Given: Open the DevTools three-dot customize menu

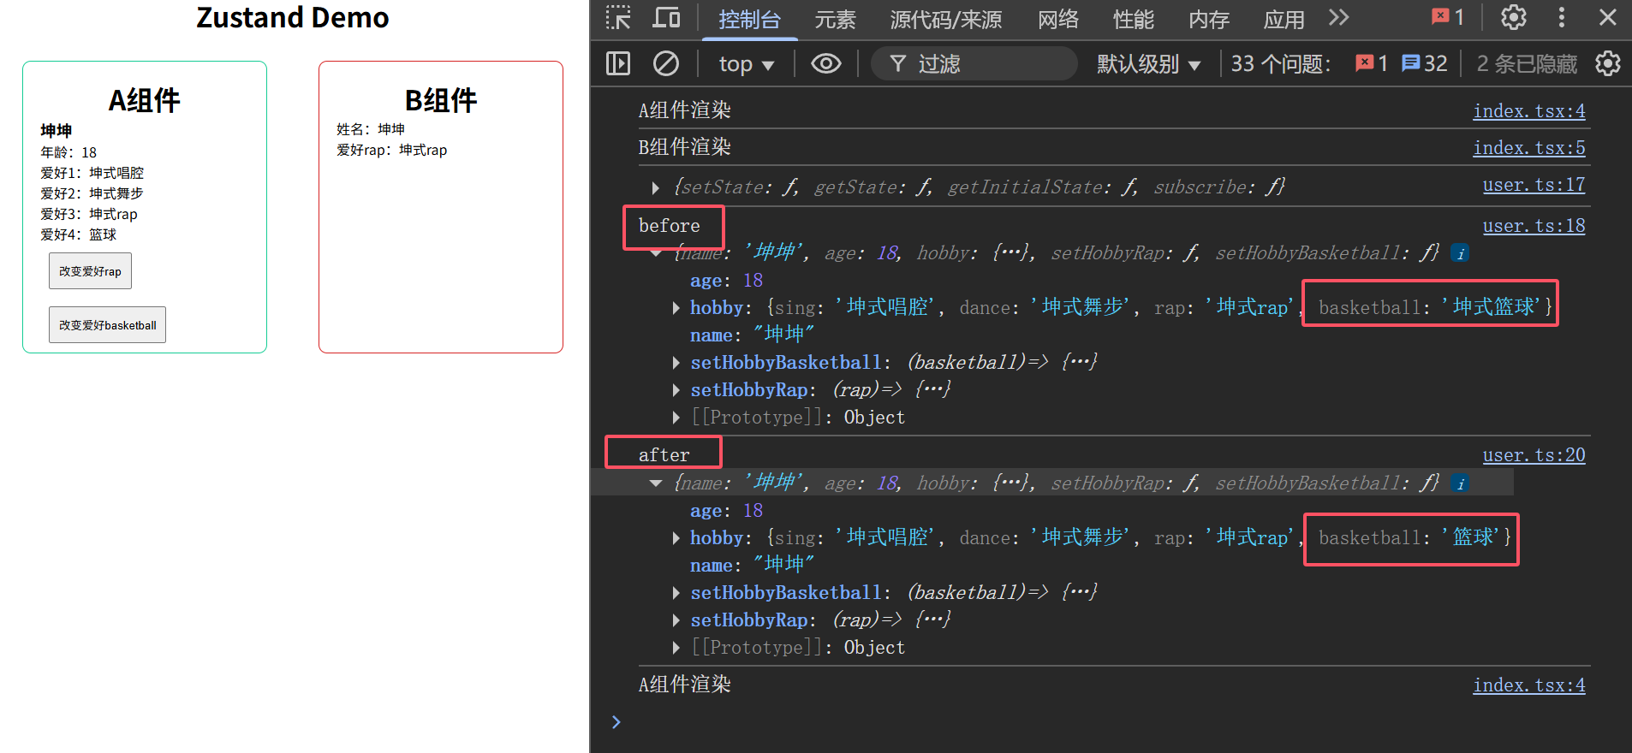Looking at the screenshot, I should click(x=1562, y=18).
